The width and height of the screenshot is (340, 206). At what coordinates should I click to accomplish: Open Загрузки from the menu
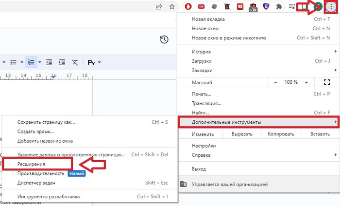pos(258,61)
